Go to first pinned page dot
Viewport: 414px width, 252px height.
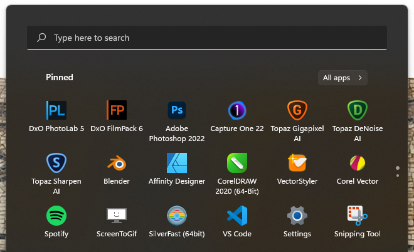pos(398,168)
